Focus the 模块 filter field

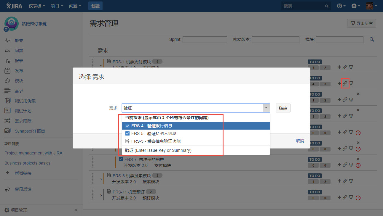pos(339,39)
